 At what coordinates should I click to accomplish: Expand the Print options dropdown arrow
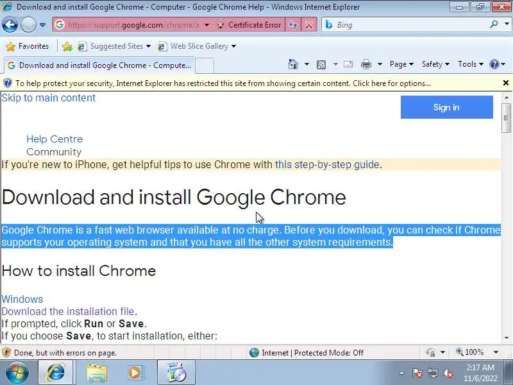pyautogui.click(x=380, y=64)
